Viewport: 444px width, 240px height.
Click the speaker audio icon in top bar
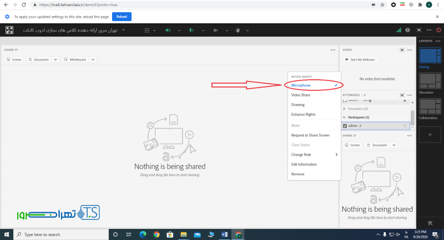pyautogui.click(x=167, y=30)
